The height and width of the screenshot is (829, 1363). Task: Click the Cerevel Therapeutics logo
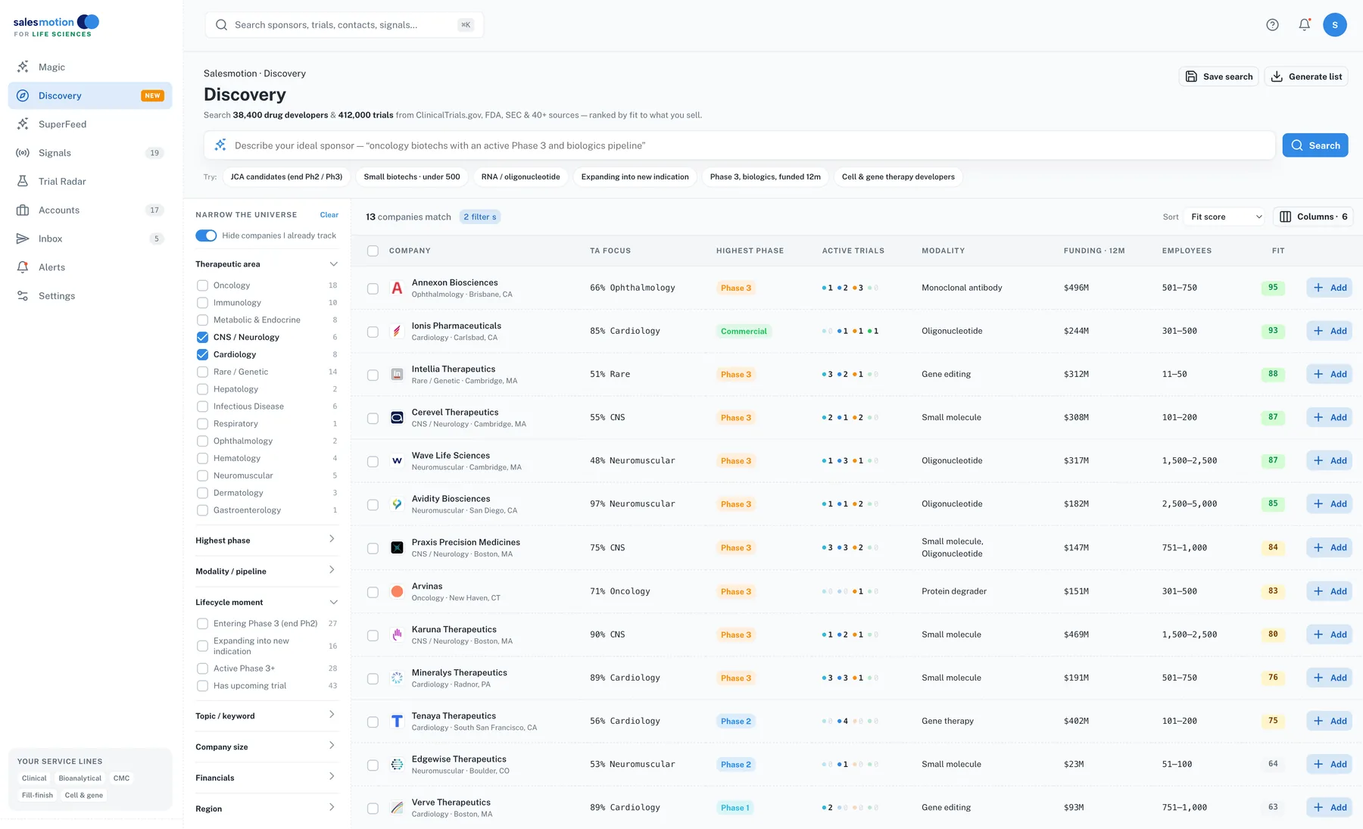point(397,418)
